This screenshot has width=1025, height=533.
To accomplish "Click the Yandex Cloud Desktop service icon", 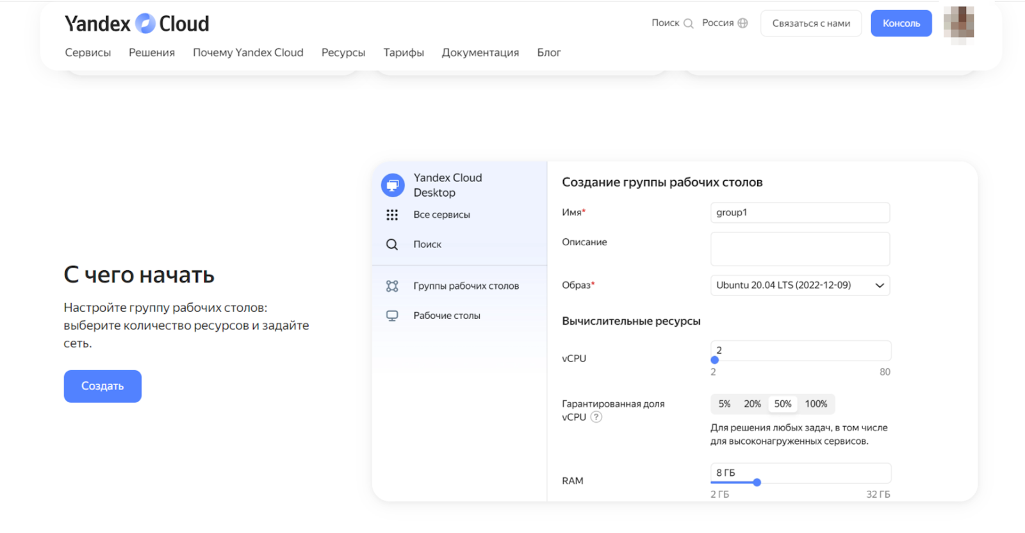I will (x=393, y=185).
